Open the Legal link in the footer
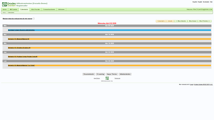The image size is (214, 120). click(192, 84)
